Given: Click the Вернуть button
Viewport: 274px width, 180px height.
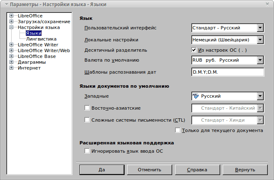Looking at the screenshot, I should (245, 170).
